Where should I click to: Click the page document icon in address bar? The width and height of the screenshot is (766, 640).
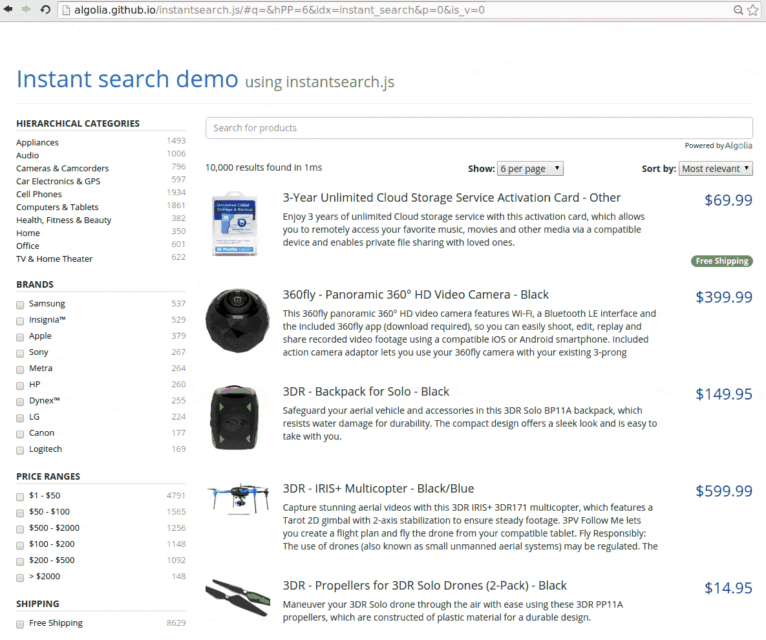(67, 10)
